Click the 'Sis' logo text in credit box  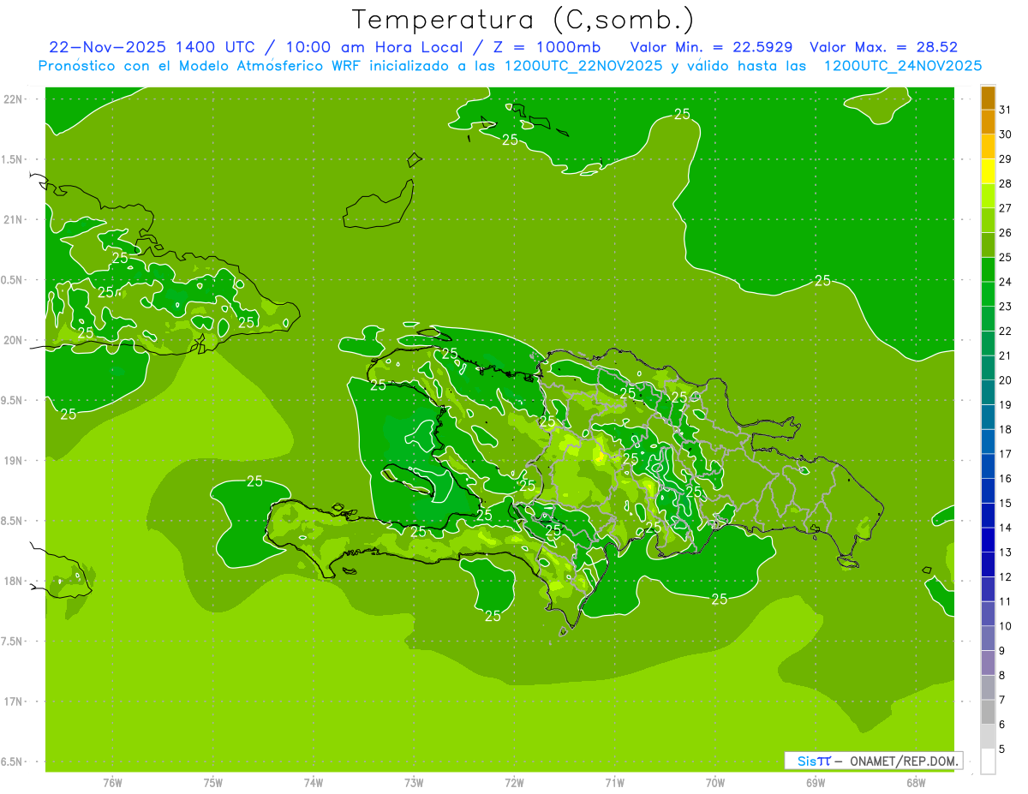click(808, 761)
